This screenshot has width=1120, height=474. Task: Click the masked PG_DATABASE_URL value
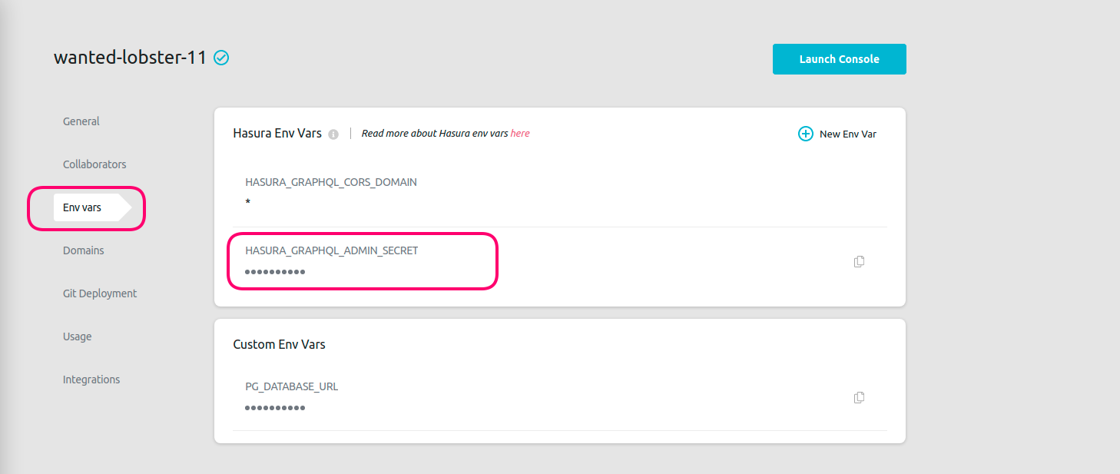point(275,408)
